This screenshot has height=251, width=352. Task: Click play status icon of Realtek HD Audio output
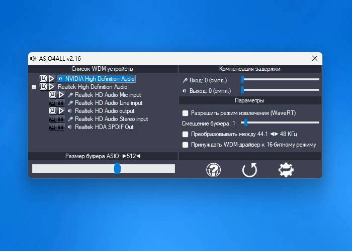point(61,111)
